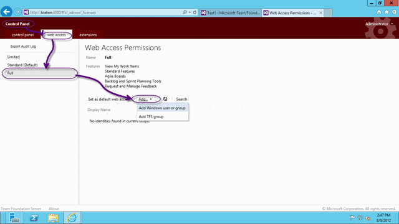Click the Export Audit Log link
399x224 pixels.
23,47
